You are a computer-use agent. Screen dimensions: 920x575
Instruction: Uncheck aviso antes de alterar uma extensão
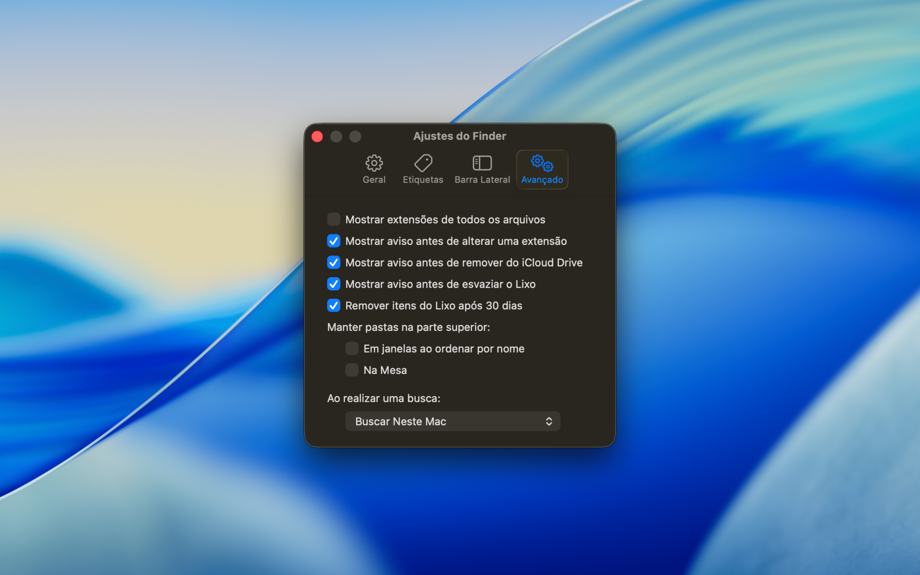[333, 241]
